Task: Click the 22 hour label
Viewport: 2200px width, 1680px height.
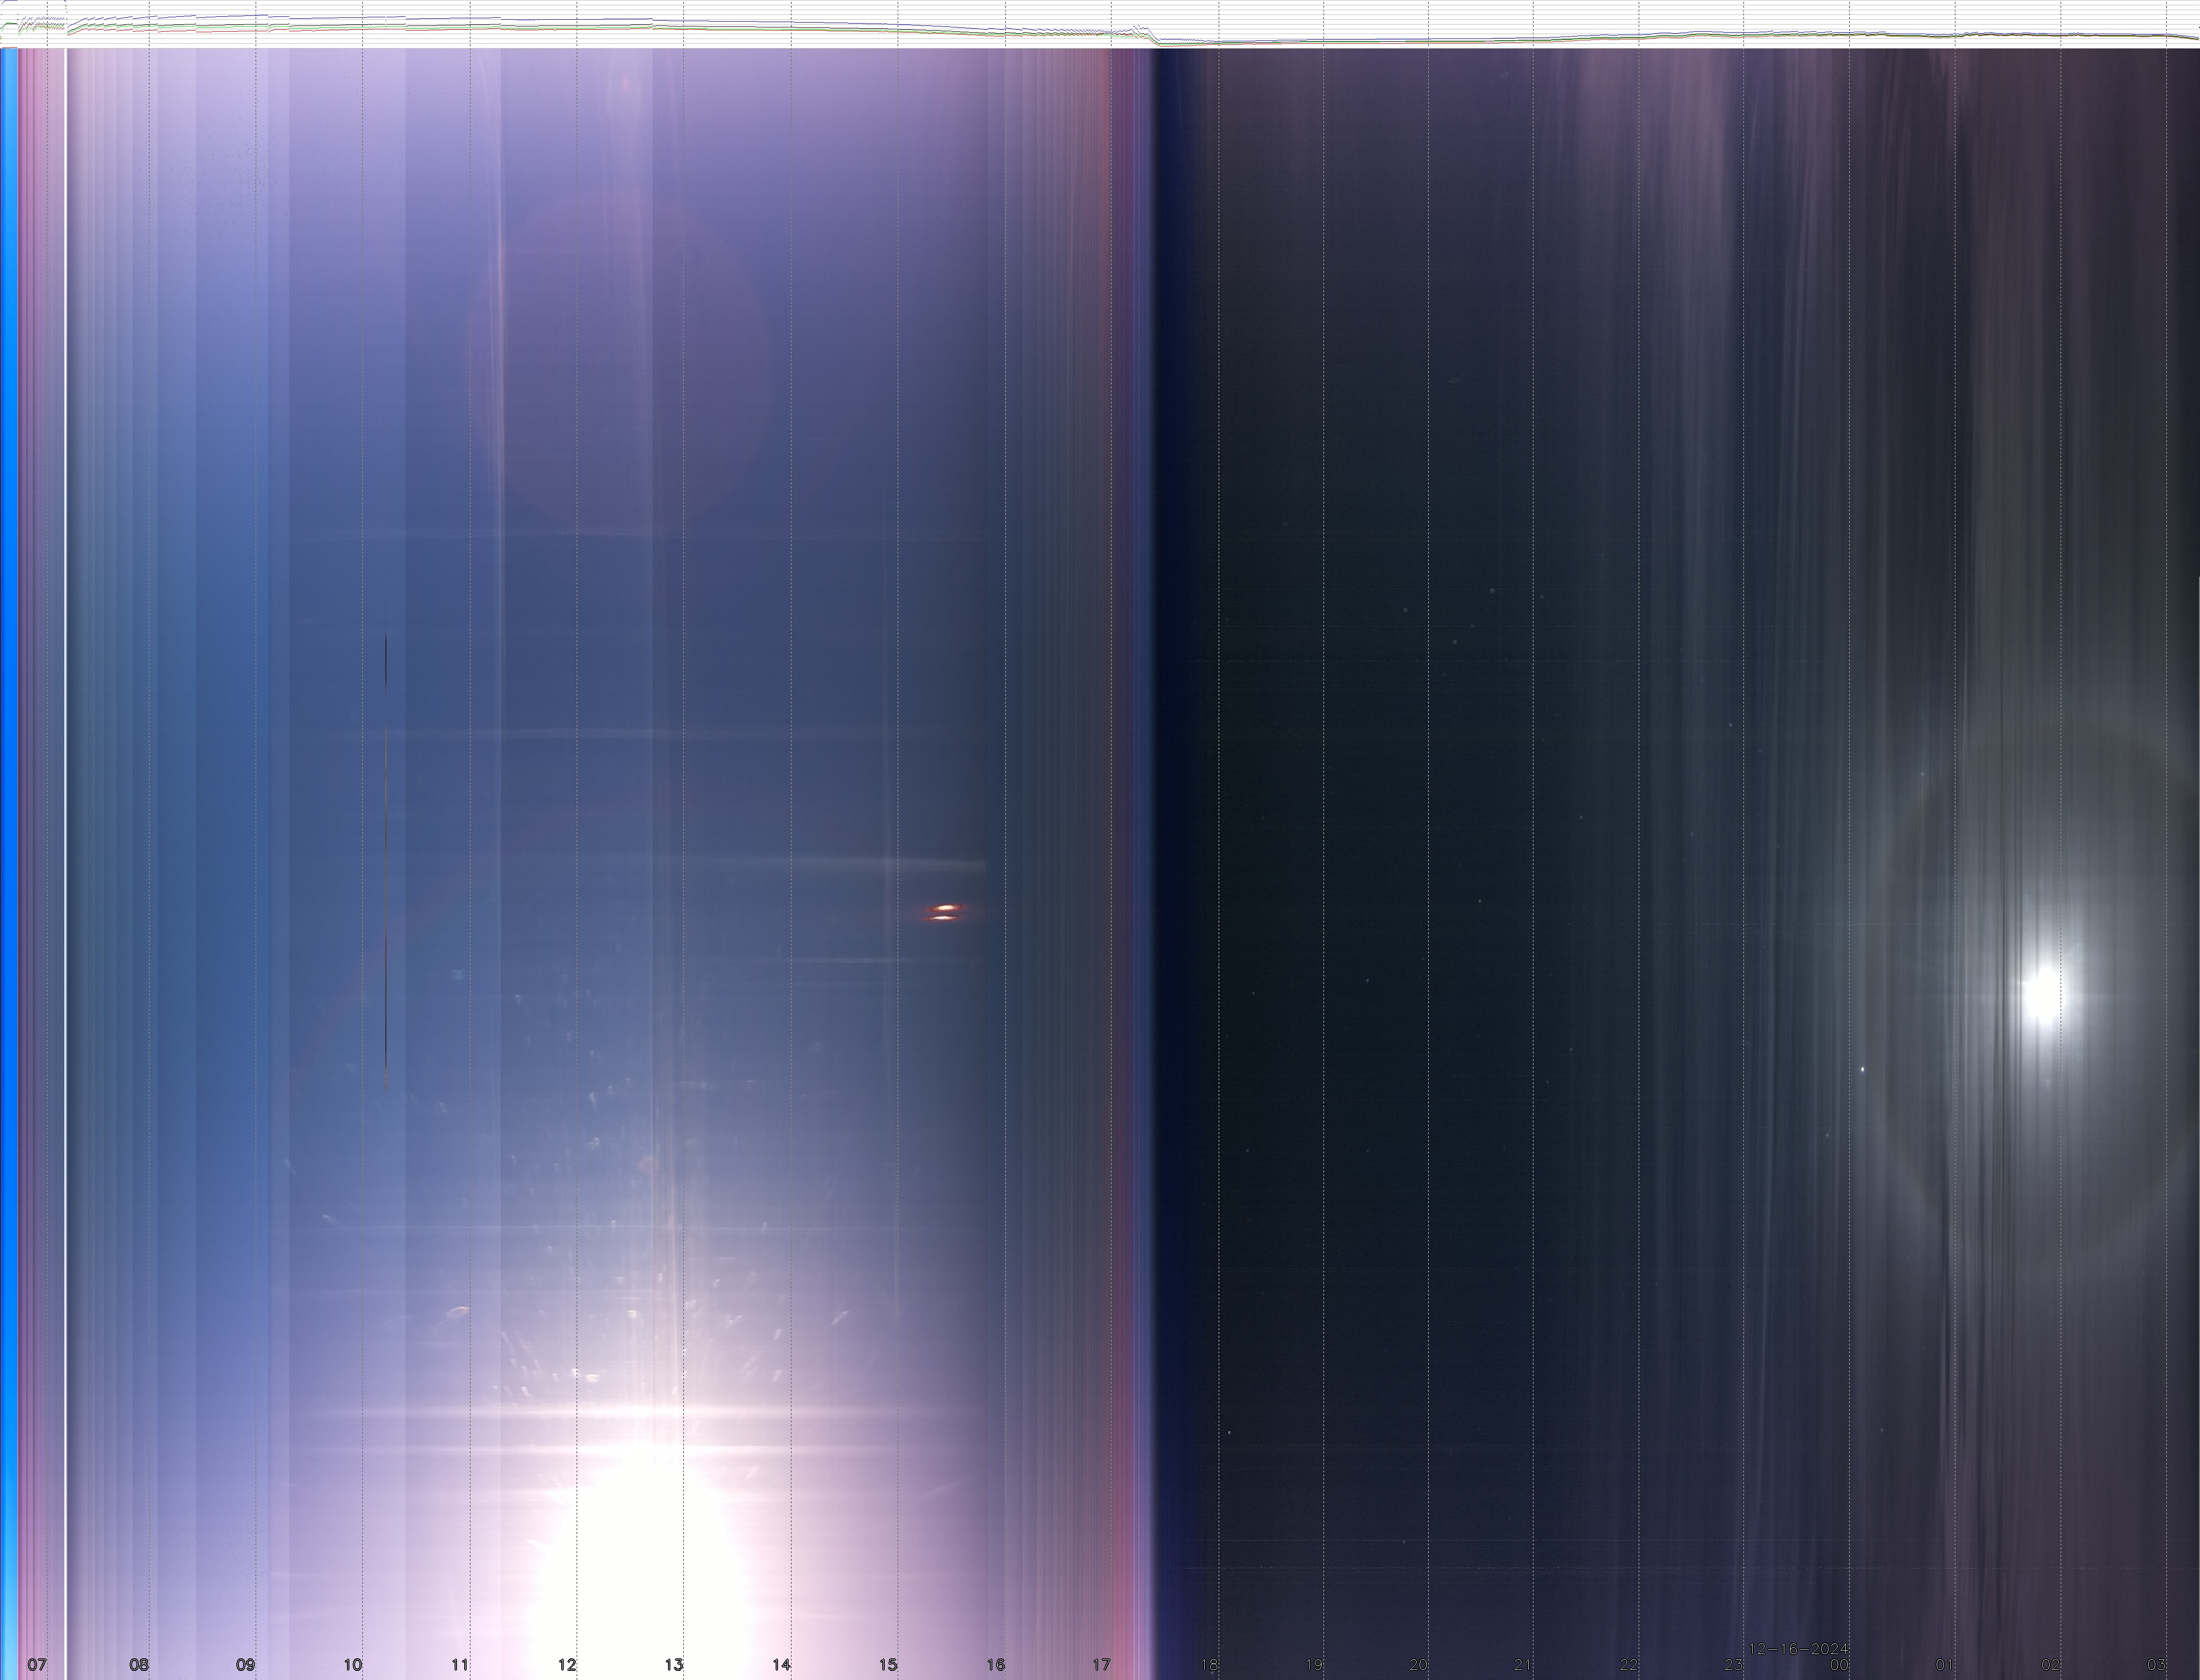Action: [x=1629, y=1665]
